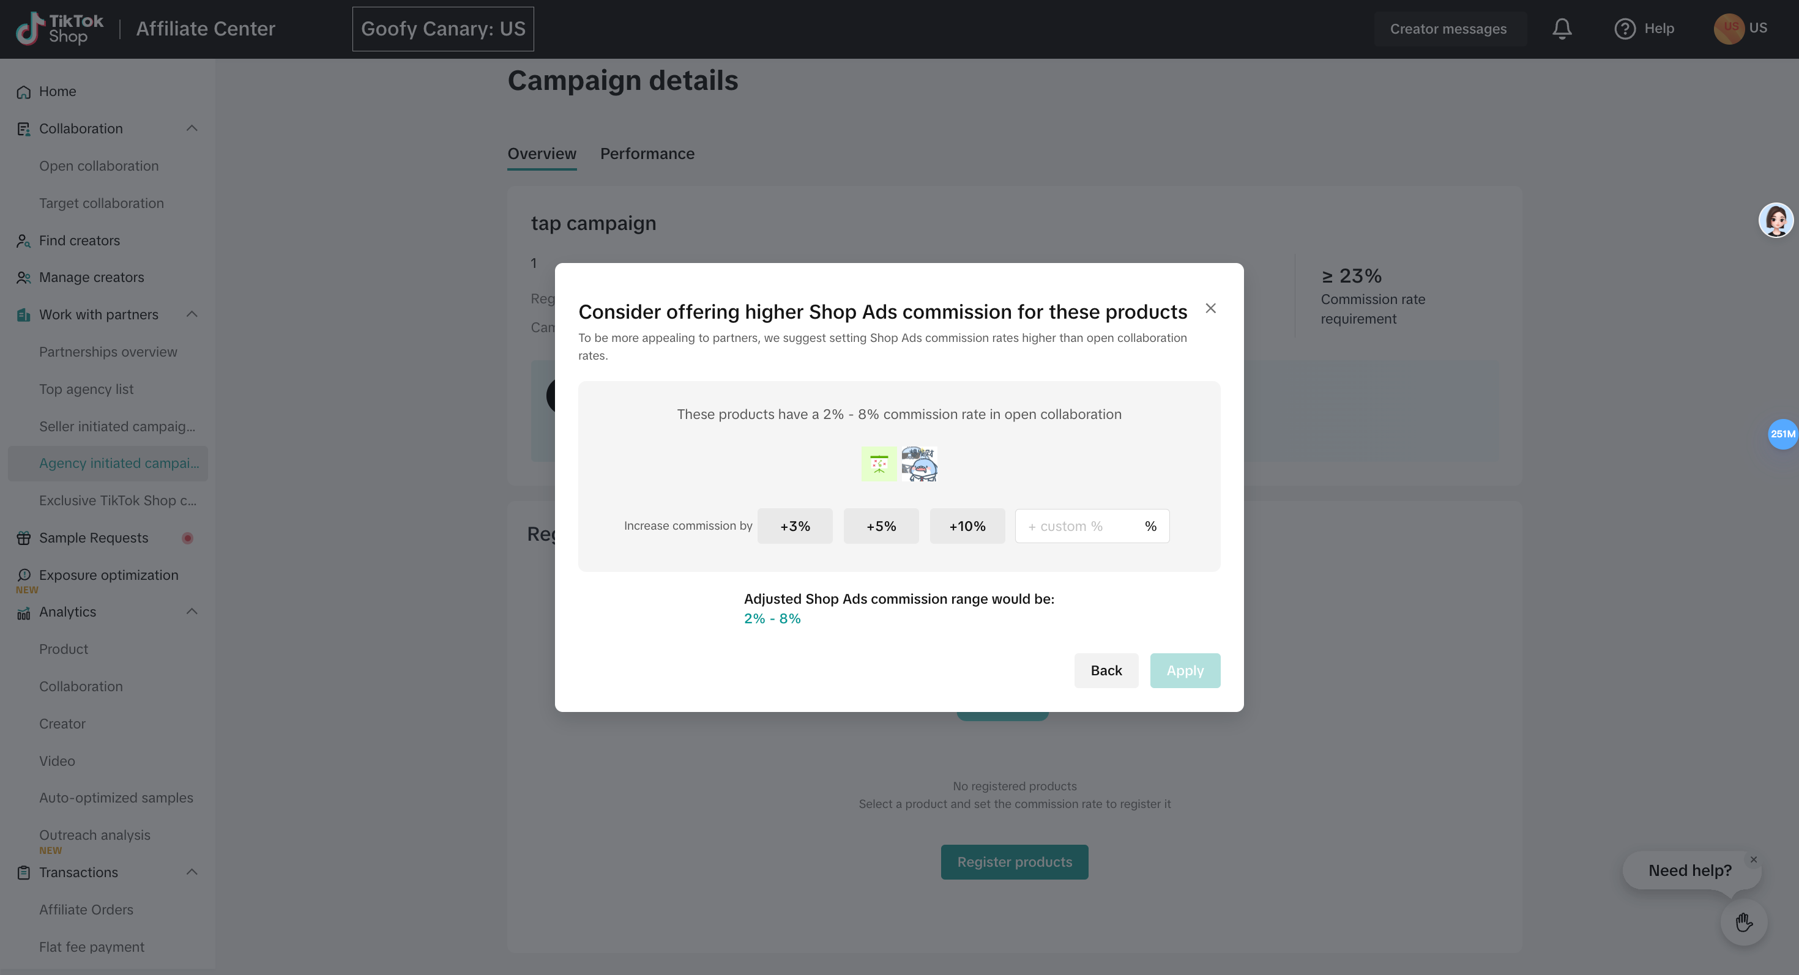Collapse the Collaboration sidebar section

tap(192, 128)
